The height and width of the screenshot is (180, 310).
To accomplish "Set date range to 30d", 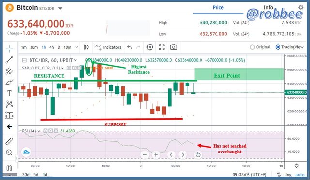I will tap(26, 175).
